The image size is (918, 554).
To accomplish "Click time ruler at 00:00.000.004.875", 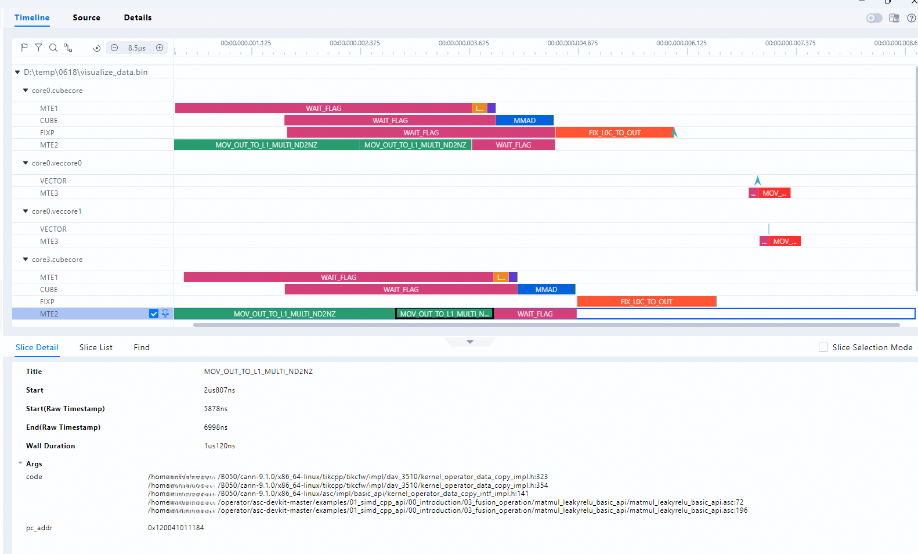I will point(572,43).
